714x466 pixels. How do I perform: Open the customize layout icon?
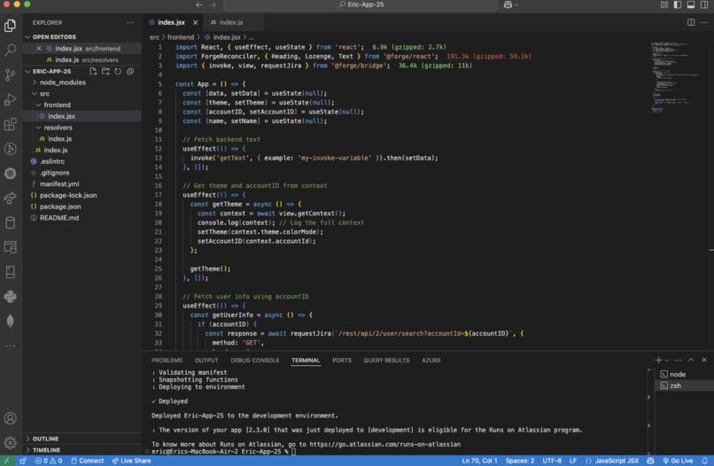pyautogui.click(x=664, y=4)
